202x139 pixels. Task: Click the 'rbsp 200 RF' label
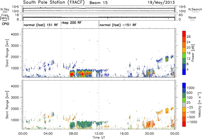tap(71, 23)
